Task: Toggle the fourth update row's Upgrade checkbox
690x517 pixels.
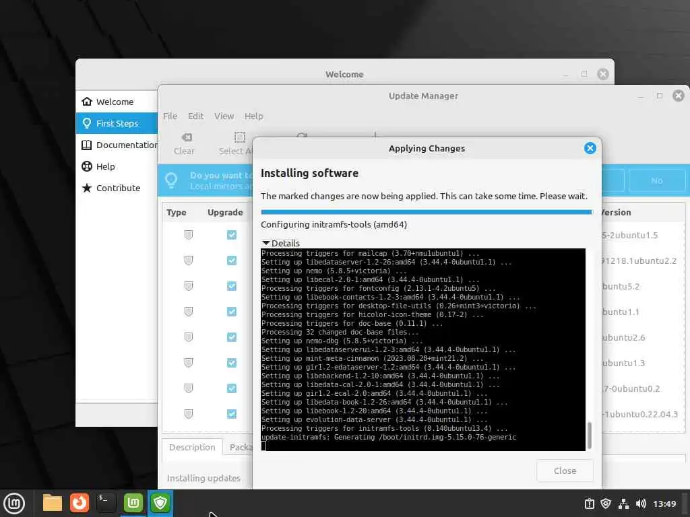Action: 232,311
